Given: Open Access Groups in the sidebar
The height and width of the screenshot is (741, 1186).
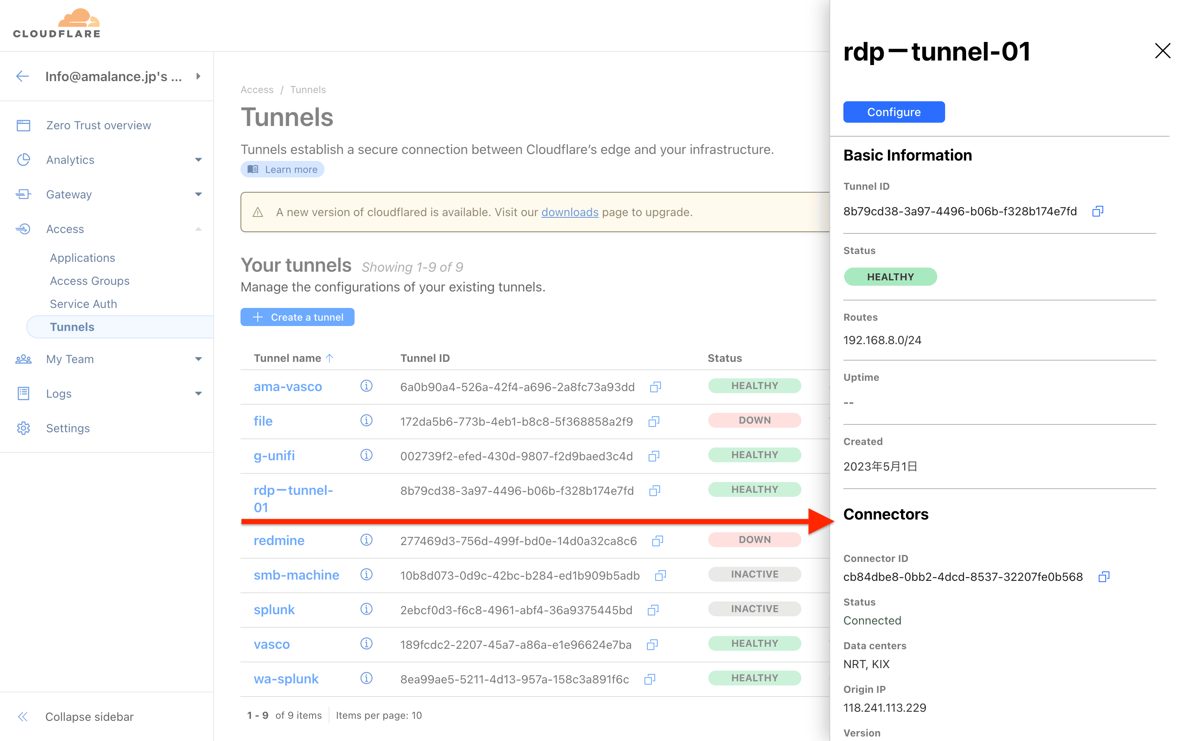Looking at the screenshot, I should point(90,281).
